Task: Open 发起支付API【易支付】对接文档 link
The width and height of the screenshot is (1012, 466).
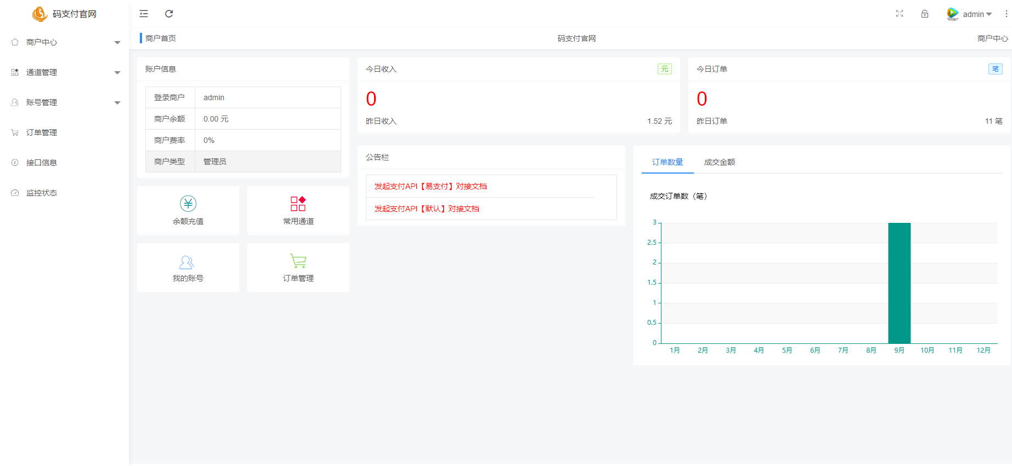Action: (x=431, y=186)
